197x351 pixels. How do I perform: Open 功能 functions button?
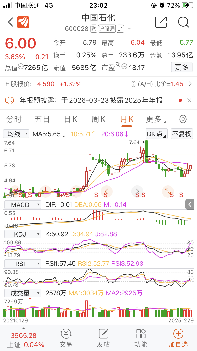pos(141,338)
